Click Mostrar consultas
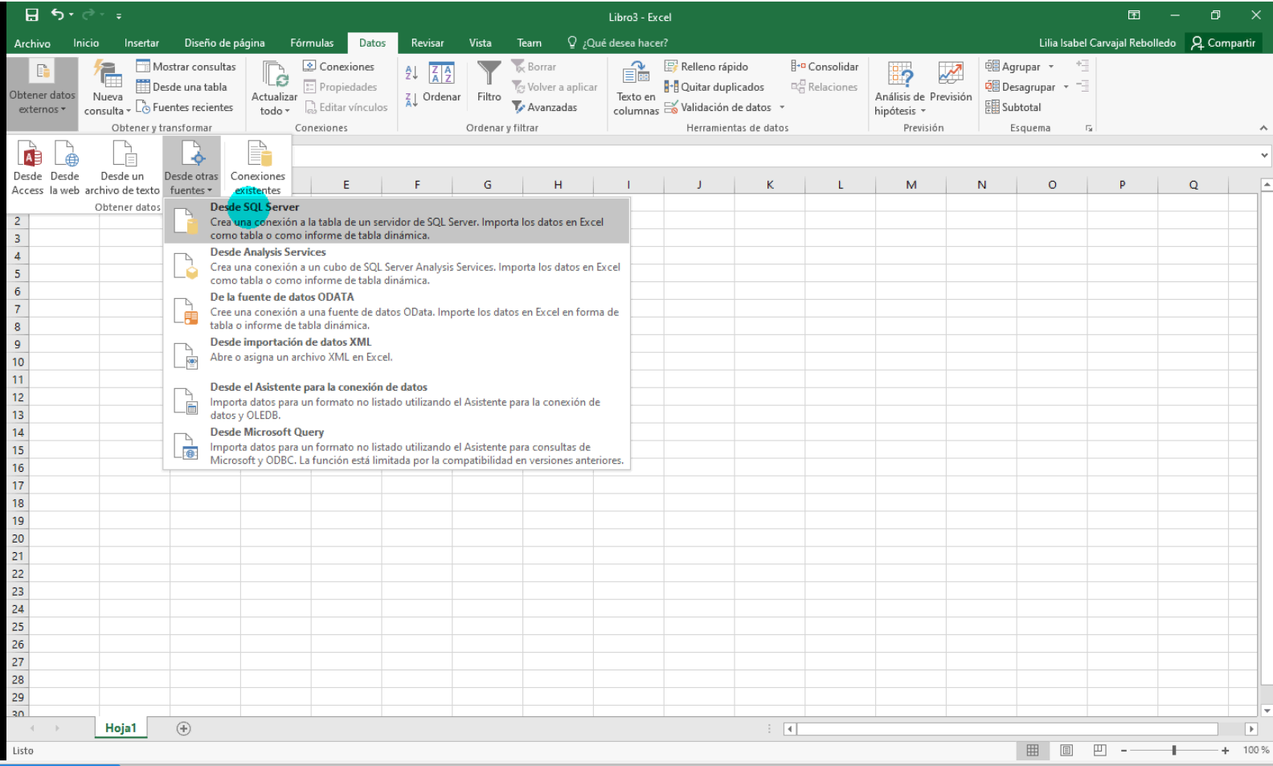The height and width of the screenshot is (766, 1273). pyautogui.click(x=186, y=67)
